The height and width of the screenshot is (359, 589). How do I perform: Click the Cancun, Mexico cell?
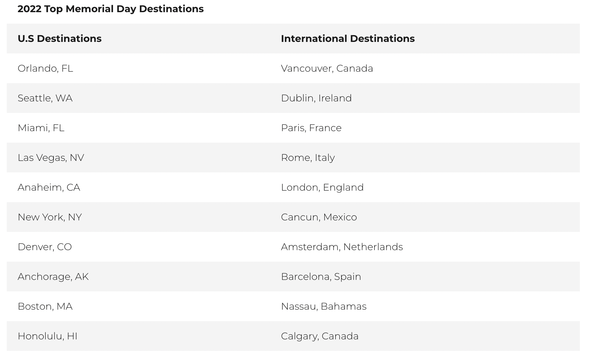(x=319, y=217)
